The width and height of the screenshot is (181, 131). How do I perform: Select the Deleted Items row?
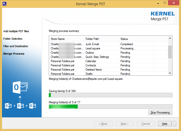(108, 70)
